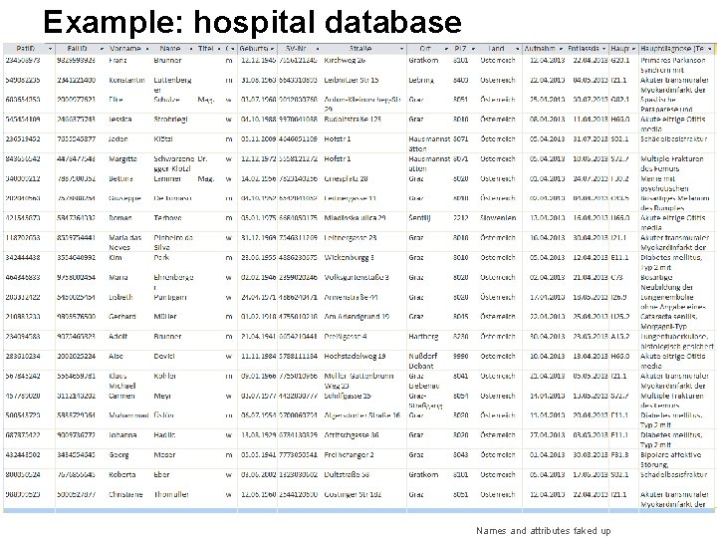
Task: Select the street cell 'Mladinska ulica 29'
Action: point(355,218)
